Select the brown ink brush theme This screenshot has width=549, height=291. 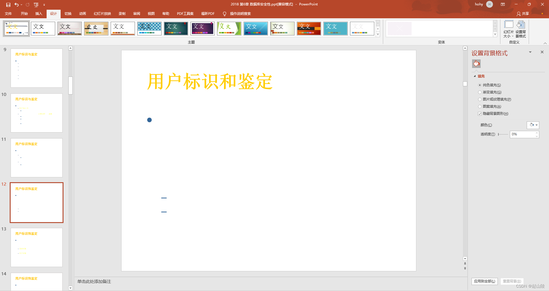pyautogui.click(x=96, y=29)
